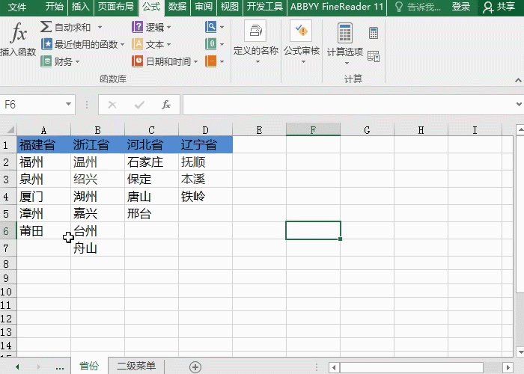The width and height of the screenshot is (524, 374).
Task: Switch to Developer (开发工具) tab
Action: tap(265, 7)
